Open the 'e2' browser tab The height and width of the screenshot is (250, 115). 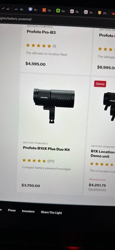point(5,9)
